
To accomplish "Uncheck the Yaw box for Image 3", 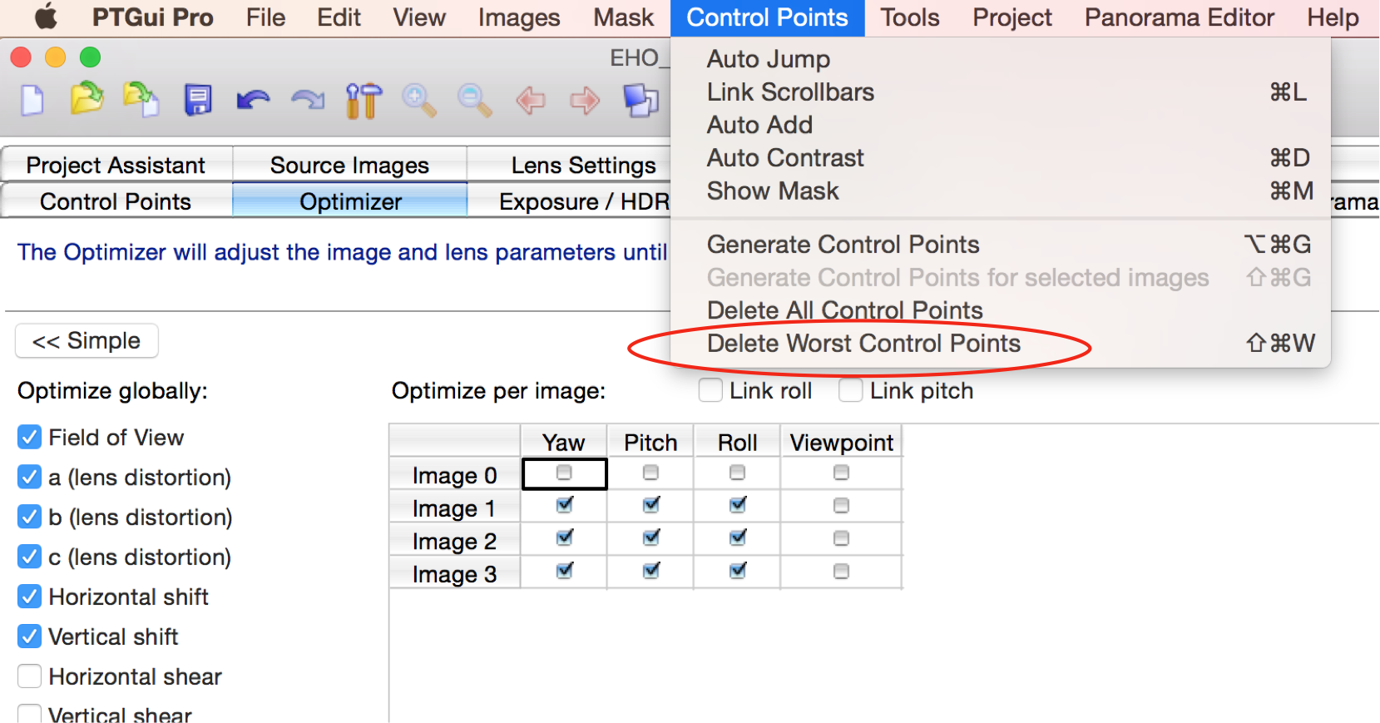I will pos(565,571).
